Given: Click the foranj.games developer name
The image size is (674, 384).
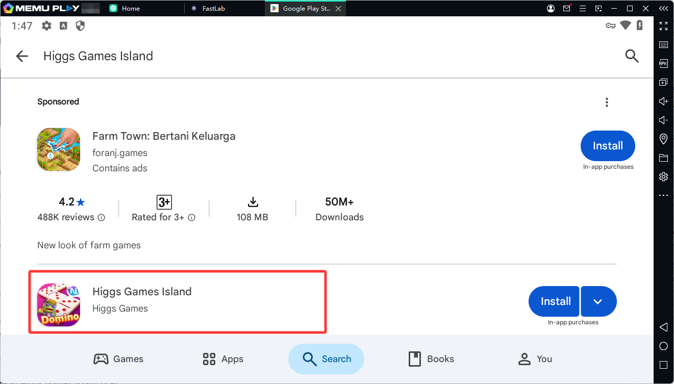Looking at the screenshot, I should pos(120,153).
